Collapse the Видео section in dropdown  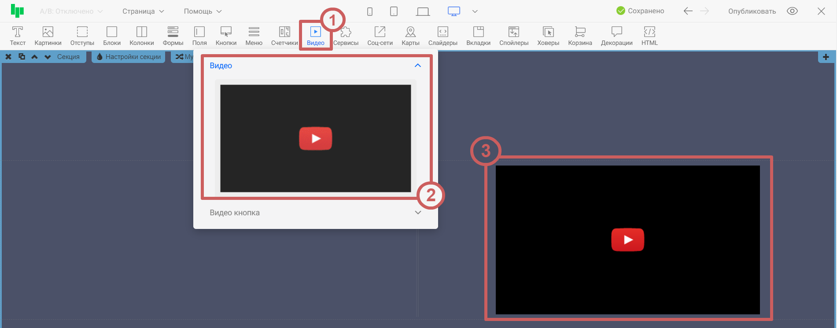point(417,66)
